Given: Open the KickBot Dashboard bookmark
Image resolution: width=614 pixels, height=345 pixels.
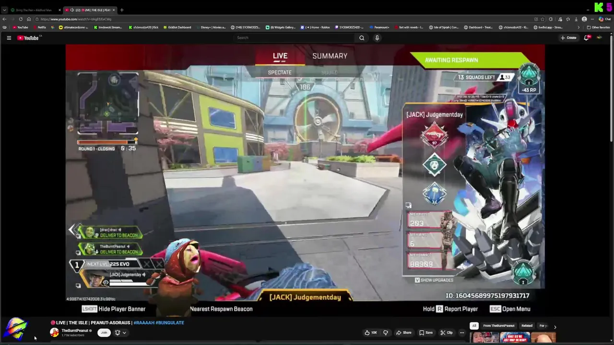Looking at the screenshot, I should click(x=177, y=27).
